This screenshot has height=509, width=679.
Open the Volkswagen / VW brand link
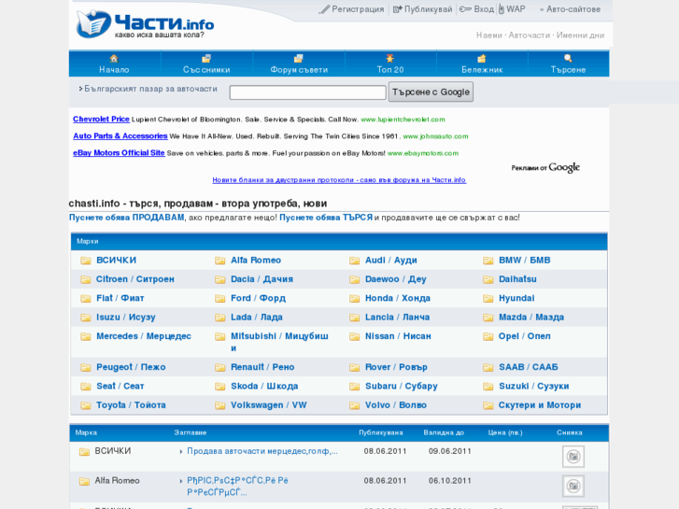pyautogui.click(x=268, y=405)
